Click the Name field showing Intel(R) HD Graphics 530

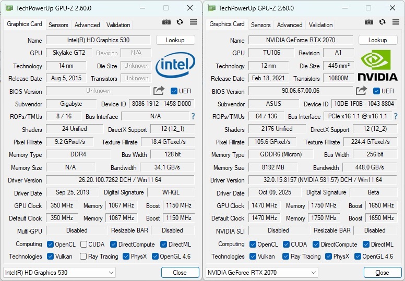99,40
